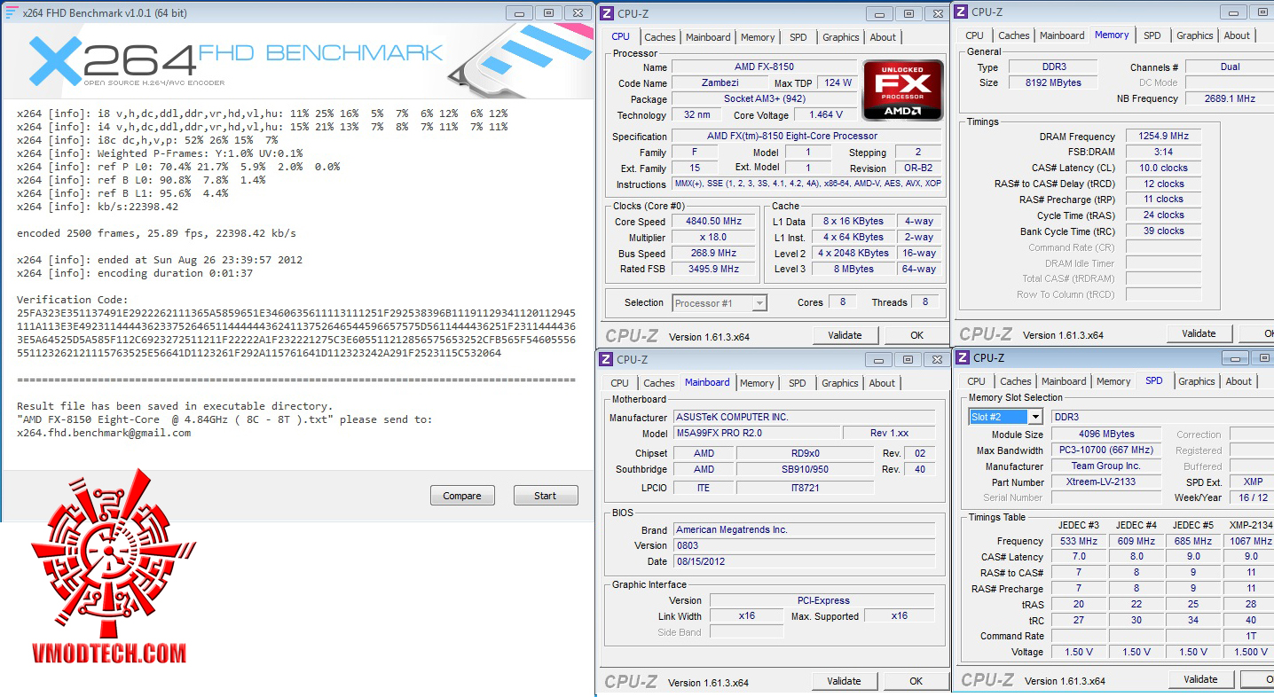The height and width of the screenshot is (697, 1274).
Task: Click the CPU-Z icon in the SPD window title bar
Action: (x=962, y=357)
